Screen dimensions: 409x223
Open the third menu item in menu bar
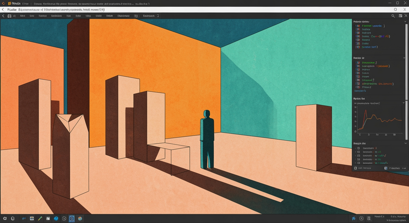point(43,16)
